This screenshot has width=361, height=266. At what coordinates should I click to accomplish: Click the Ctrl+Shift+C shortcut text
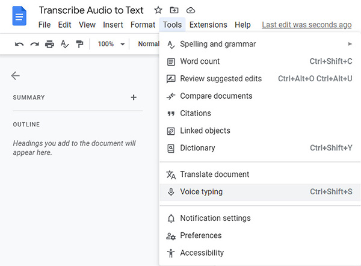[331, 61]
